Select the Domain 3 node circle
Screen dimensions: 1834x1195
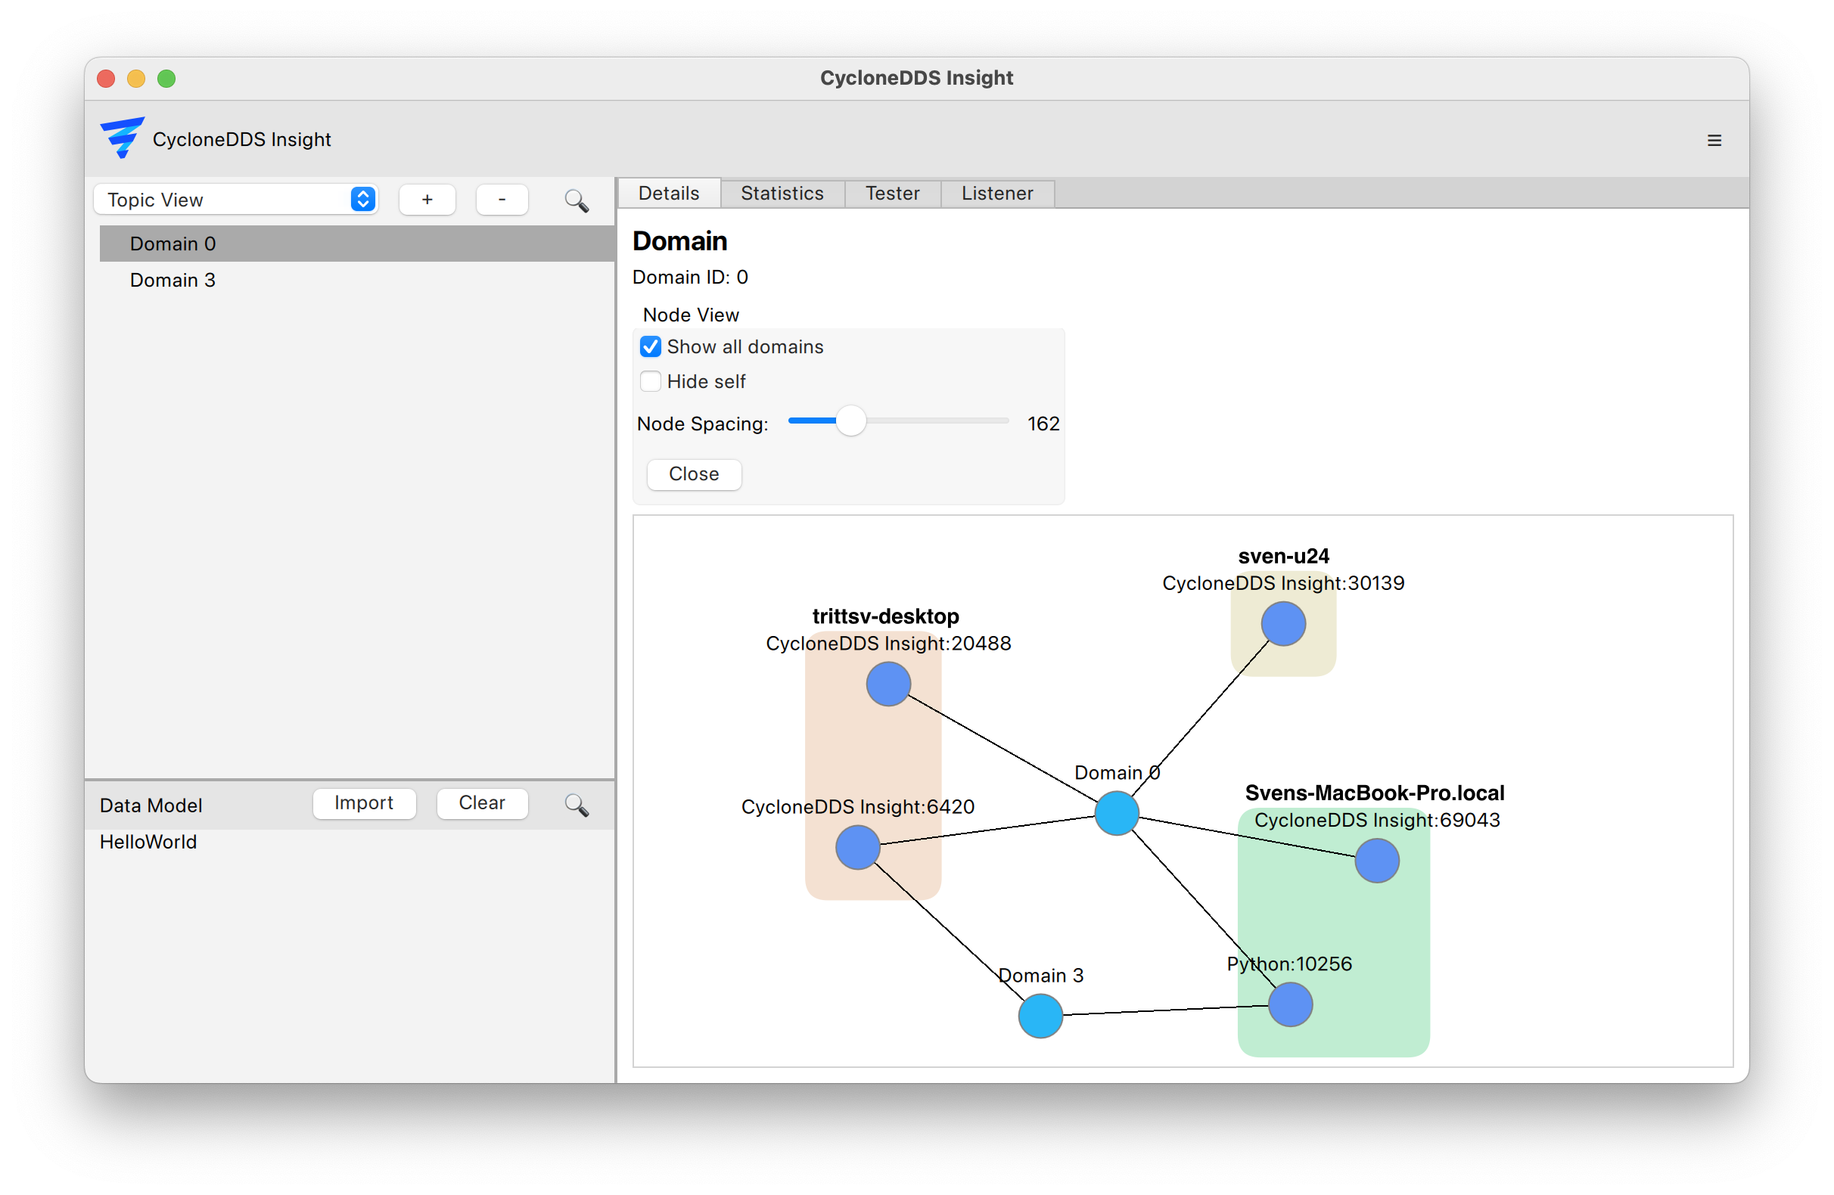point(1040,1016)
